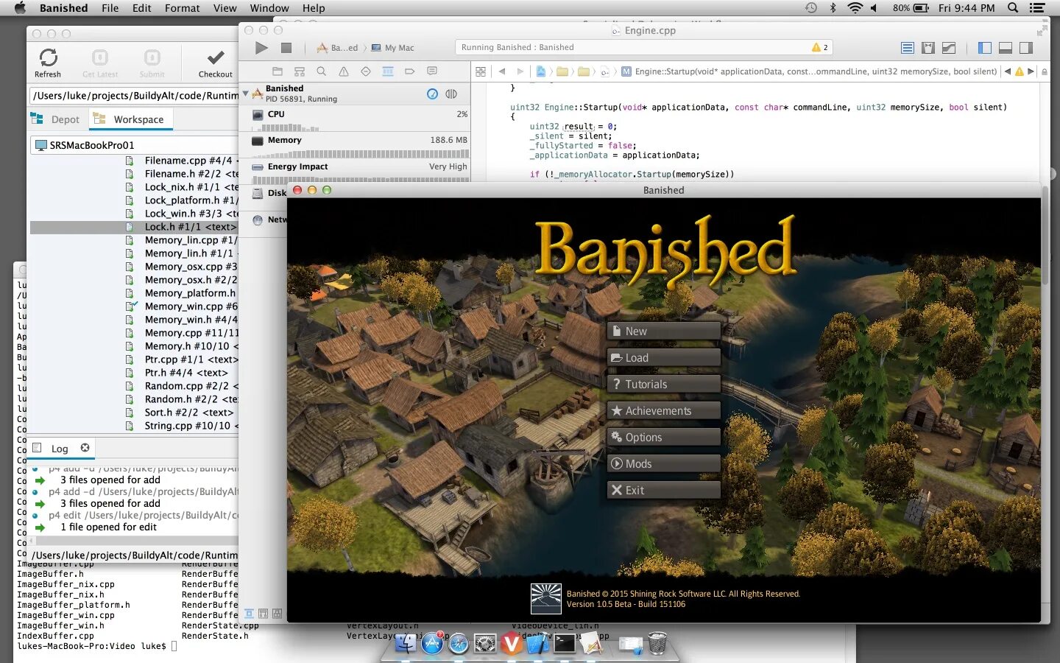The width and height of the screenshot is (1060, 663).
Task: Open the Format menu in menu bar
Action: [182, 8]
